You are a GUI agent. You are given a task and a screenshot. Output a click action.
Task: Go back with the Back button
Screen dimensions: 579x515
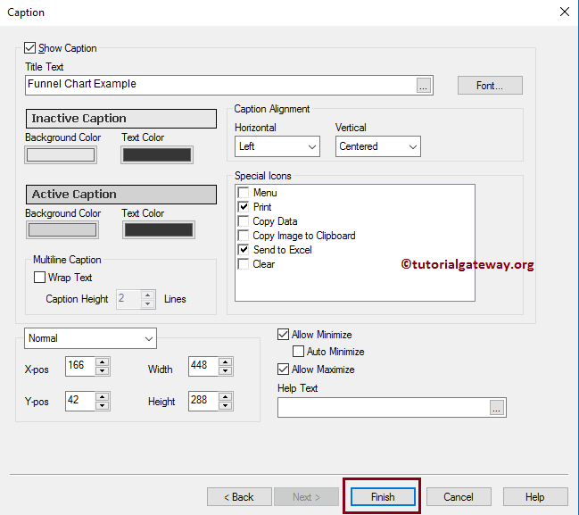(239, 497)
